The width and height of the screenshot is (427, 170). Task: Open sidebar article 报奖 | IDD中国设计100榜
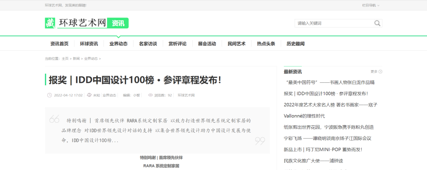pyautogui.click(x=326, y=94)
